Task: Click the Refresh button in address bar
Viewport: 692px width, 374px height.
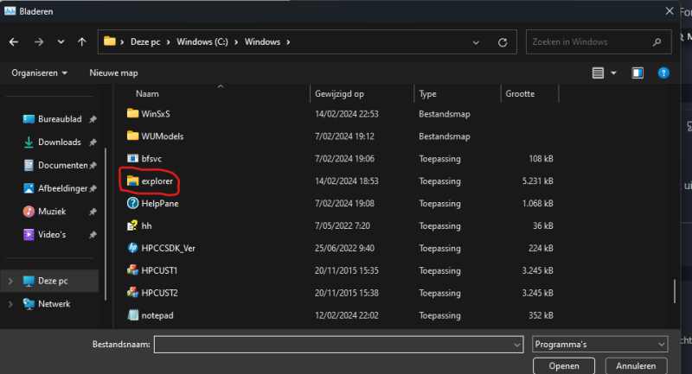Action: point(503,41)
